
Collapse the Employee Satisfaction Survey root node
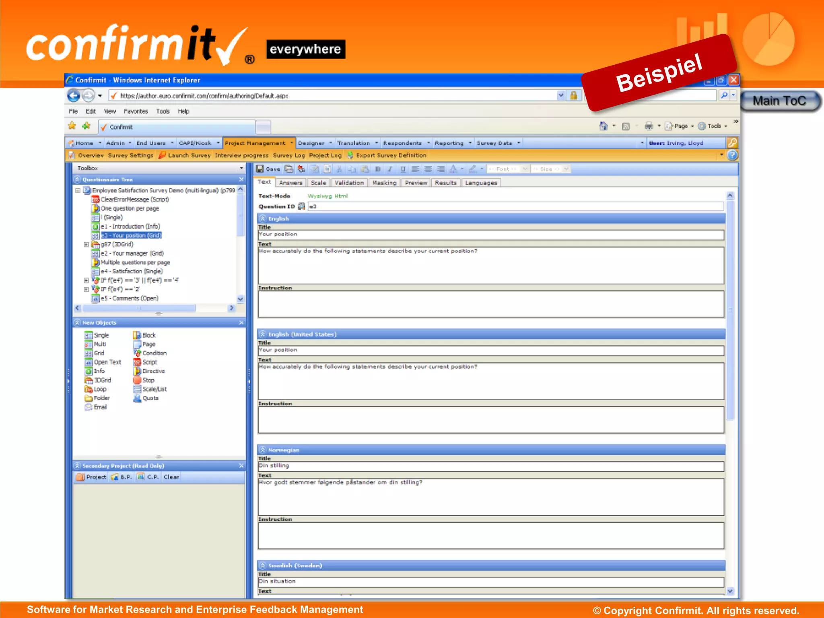(x=78, y=190)
